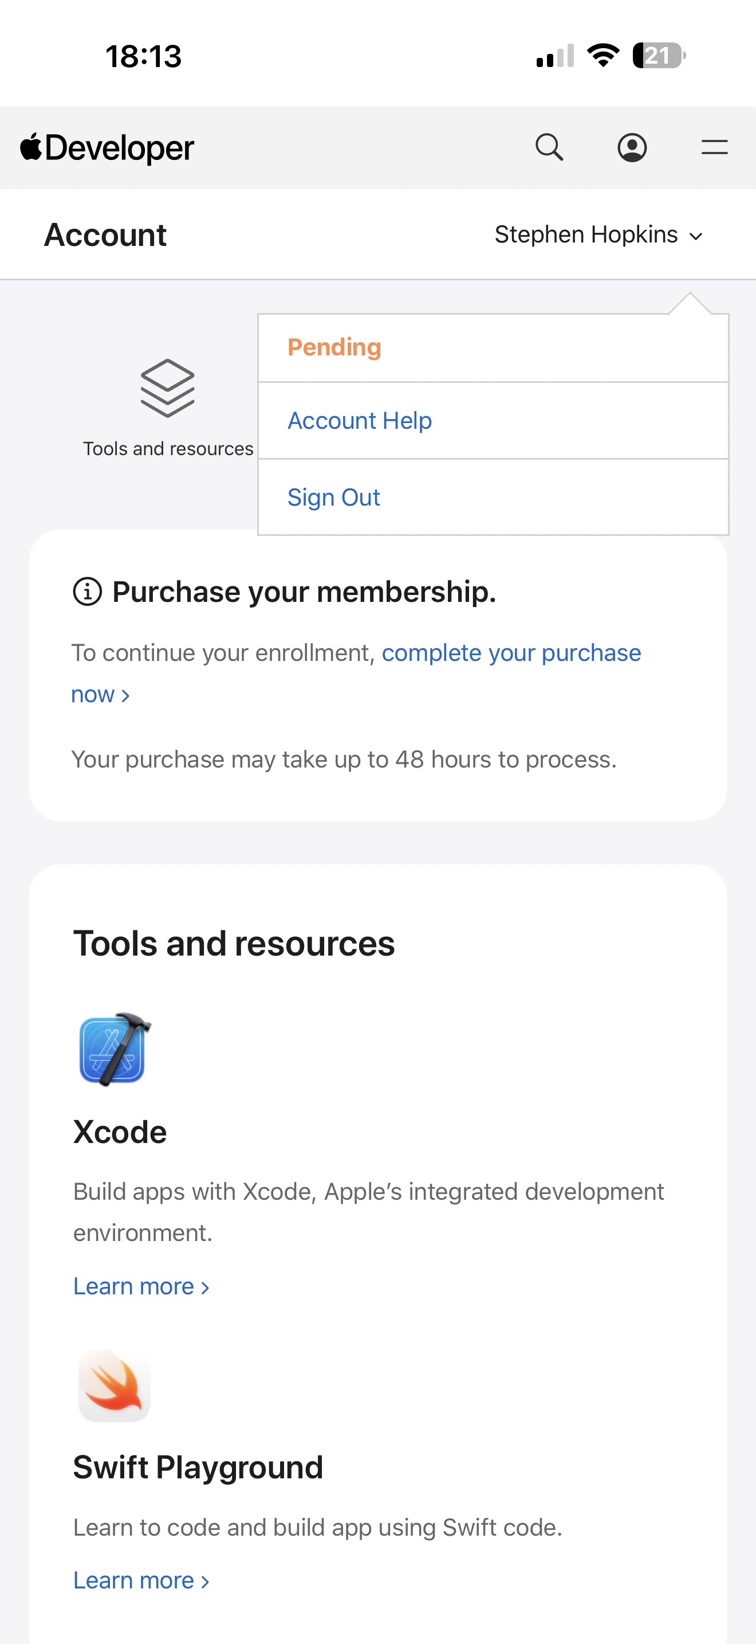This screenshot has height=1644, width=756.
Task: Tap the Wi-Fi status icon
Action: point(603,56)
